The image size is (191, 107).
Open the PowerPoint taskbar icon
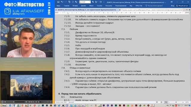tap(22, 106)
